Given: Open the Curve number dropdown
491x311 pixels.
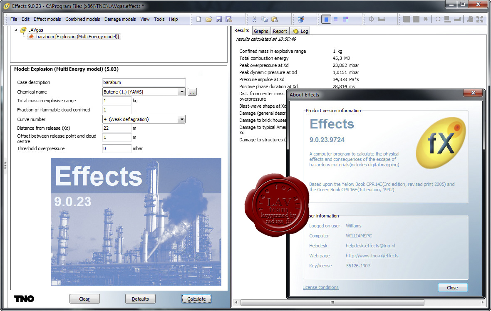Looking at the screenshot, I should pos(181,119).
